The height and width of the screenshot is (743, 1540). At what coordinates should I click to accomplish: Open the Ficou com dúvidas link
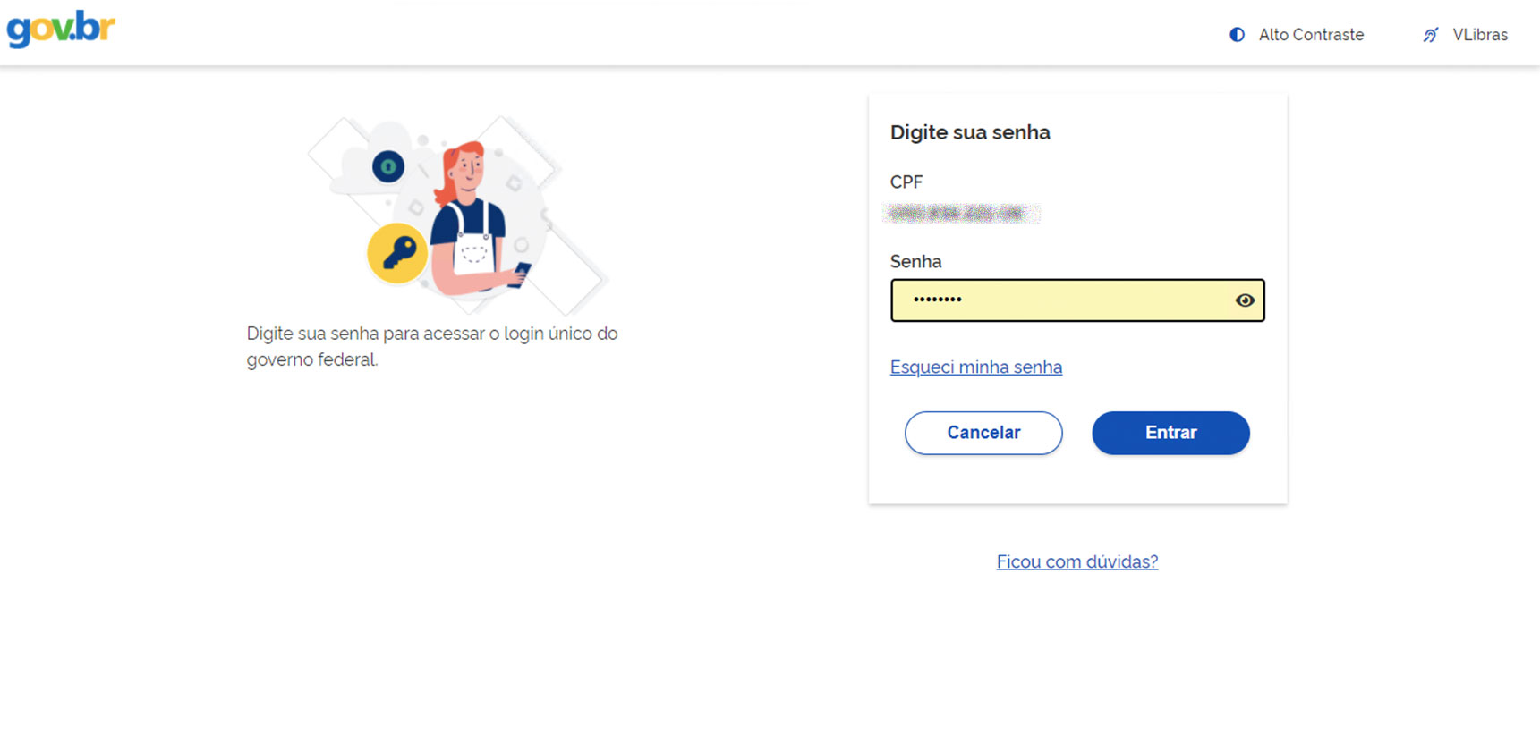click(1076, 561)
